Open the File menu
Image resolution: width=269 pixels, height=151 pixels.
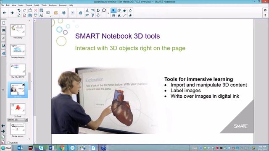2,5
